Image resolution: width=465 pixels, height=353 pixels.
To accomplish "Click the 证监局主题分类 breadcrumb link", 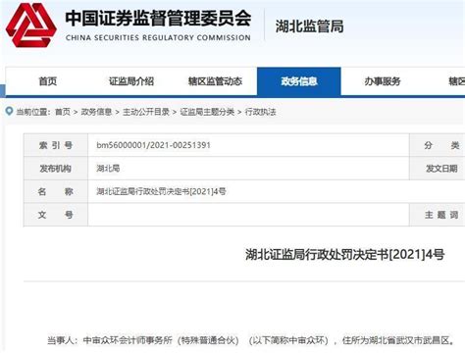I will [207, 112].
